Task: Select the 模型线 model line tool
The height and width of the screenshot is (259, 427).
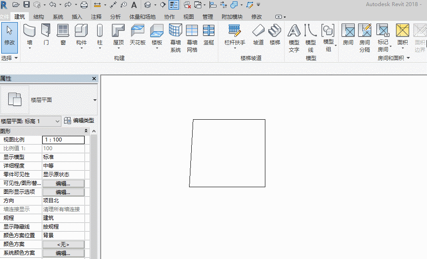Action: (310, 38)
